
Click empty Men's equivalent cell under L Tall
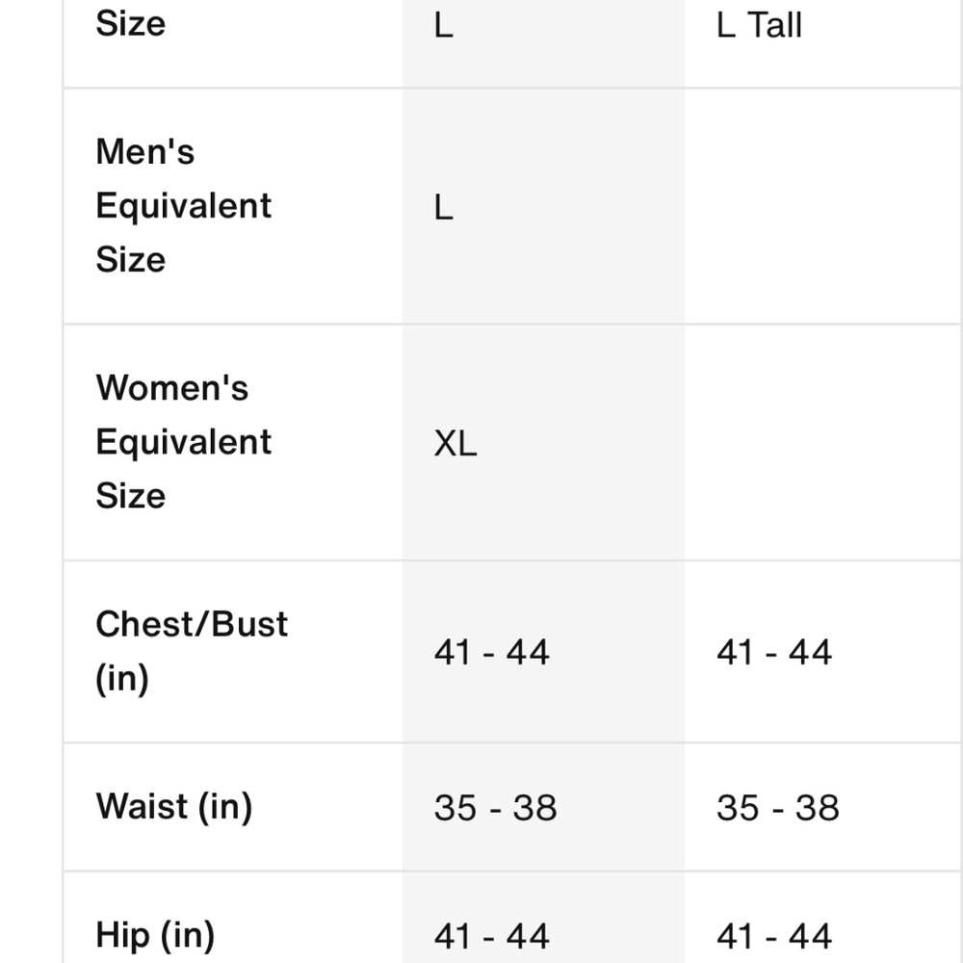pyautogui.click(x=821, y=207)
